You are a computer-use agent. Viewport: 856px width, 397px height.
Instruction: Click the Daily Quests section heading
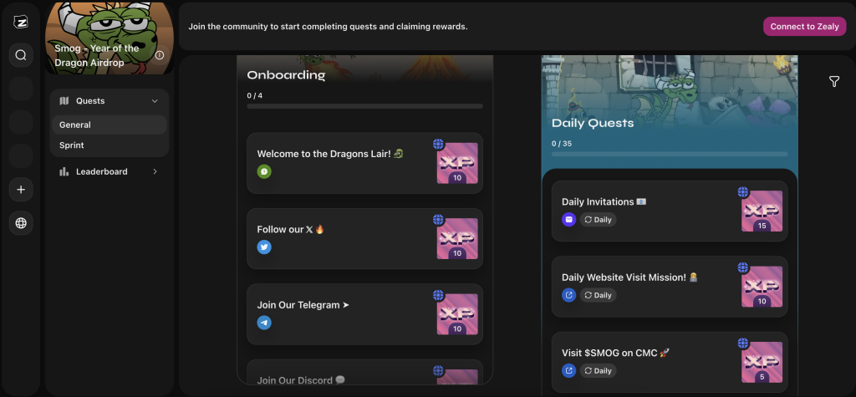click(x=593, y=124)
